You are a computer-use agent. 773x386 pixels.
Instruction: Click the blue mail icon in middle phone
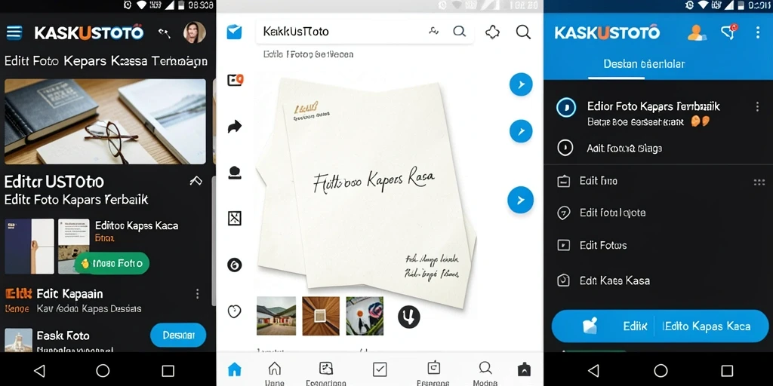(234, 32)
